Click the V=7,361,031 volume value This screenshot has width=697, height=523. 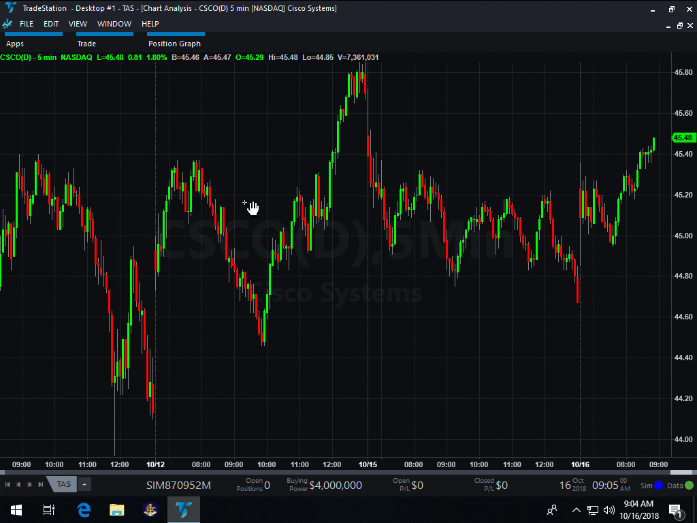pyautogui.click(x=358, y=57)
